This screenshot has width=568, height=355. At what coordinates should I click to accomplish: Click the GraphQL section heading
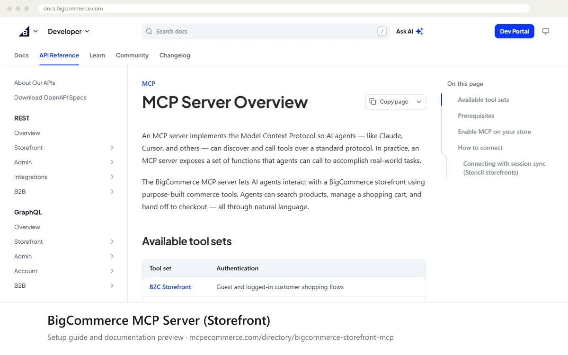tap(28, 213)
